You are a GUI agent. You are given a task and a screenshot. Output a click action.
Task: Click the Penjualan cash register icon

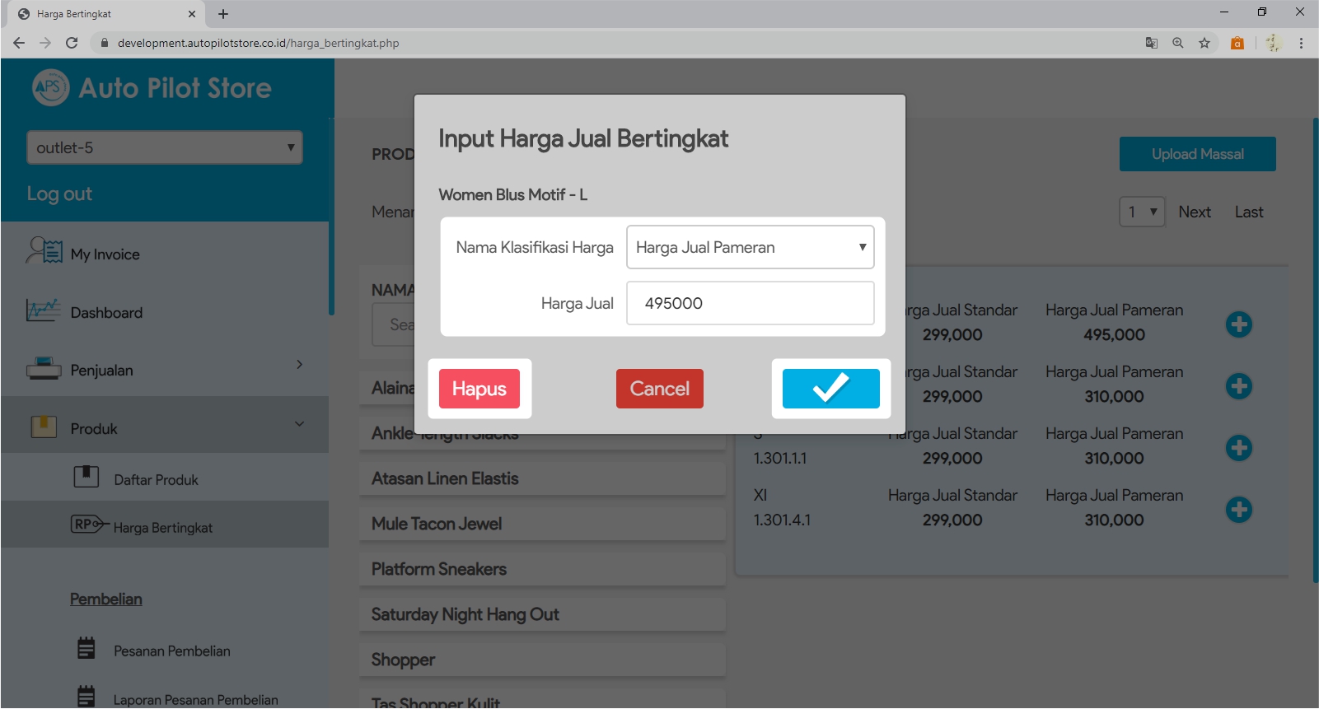(x=44, y=368)
